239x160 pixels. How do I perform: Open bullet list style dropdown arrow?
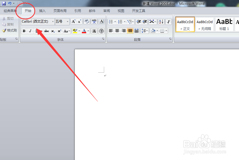115,22
